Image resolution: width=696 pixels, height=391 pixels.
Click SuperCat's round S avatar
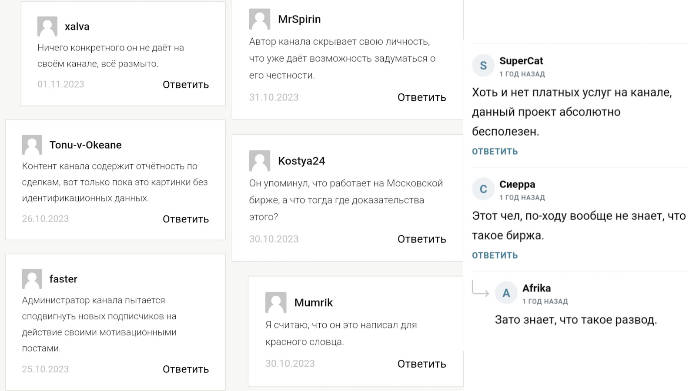(x=483, y=66)
